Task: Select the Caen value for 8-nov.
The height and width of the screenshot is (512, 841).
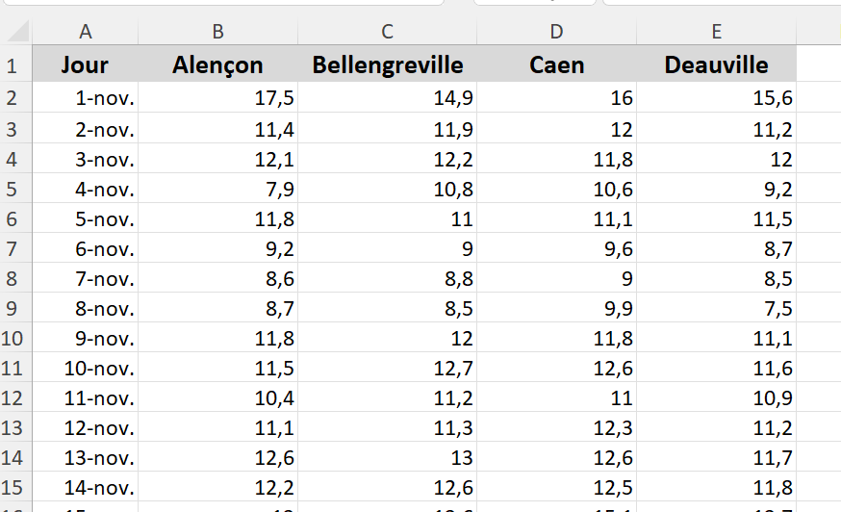Action: pos(557,308)
